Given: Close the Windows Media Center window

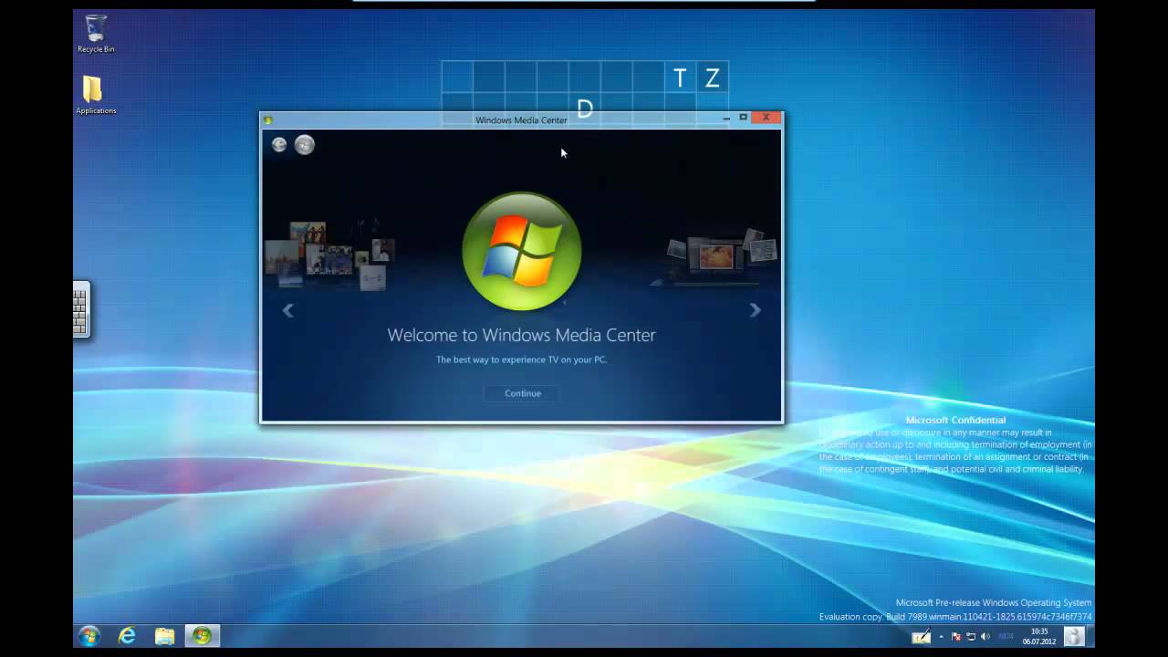Looking at the screenshot, I should click(x=766, y=118).
